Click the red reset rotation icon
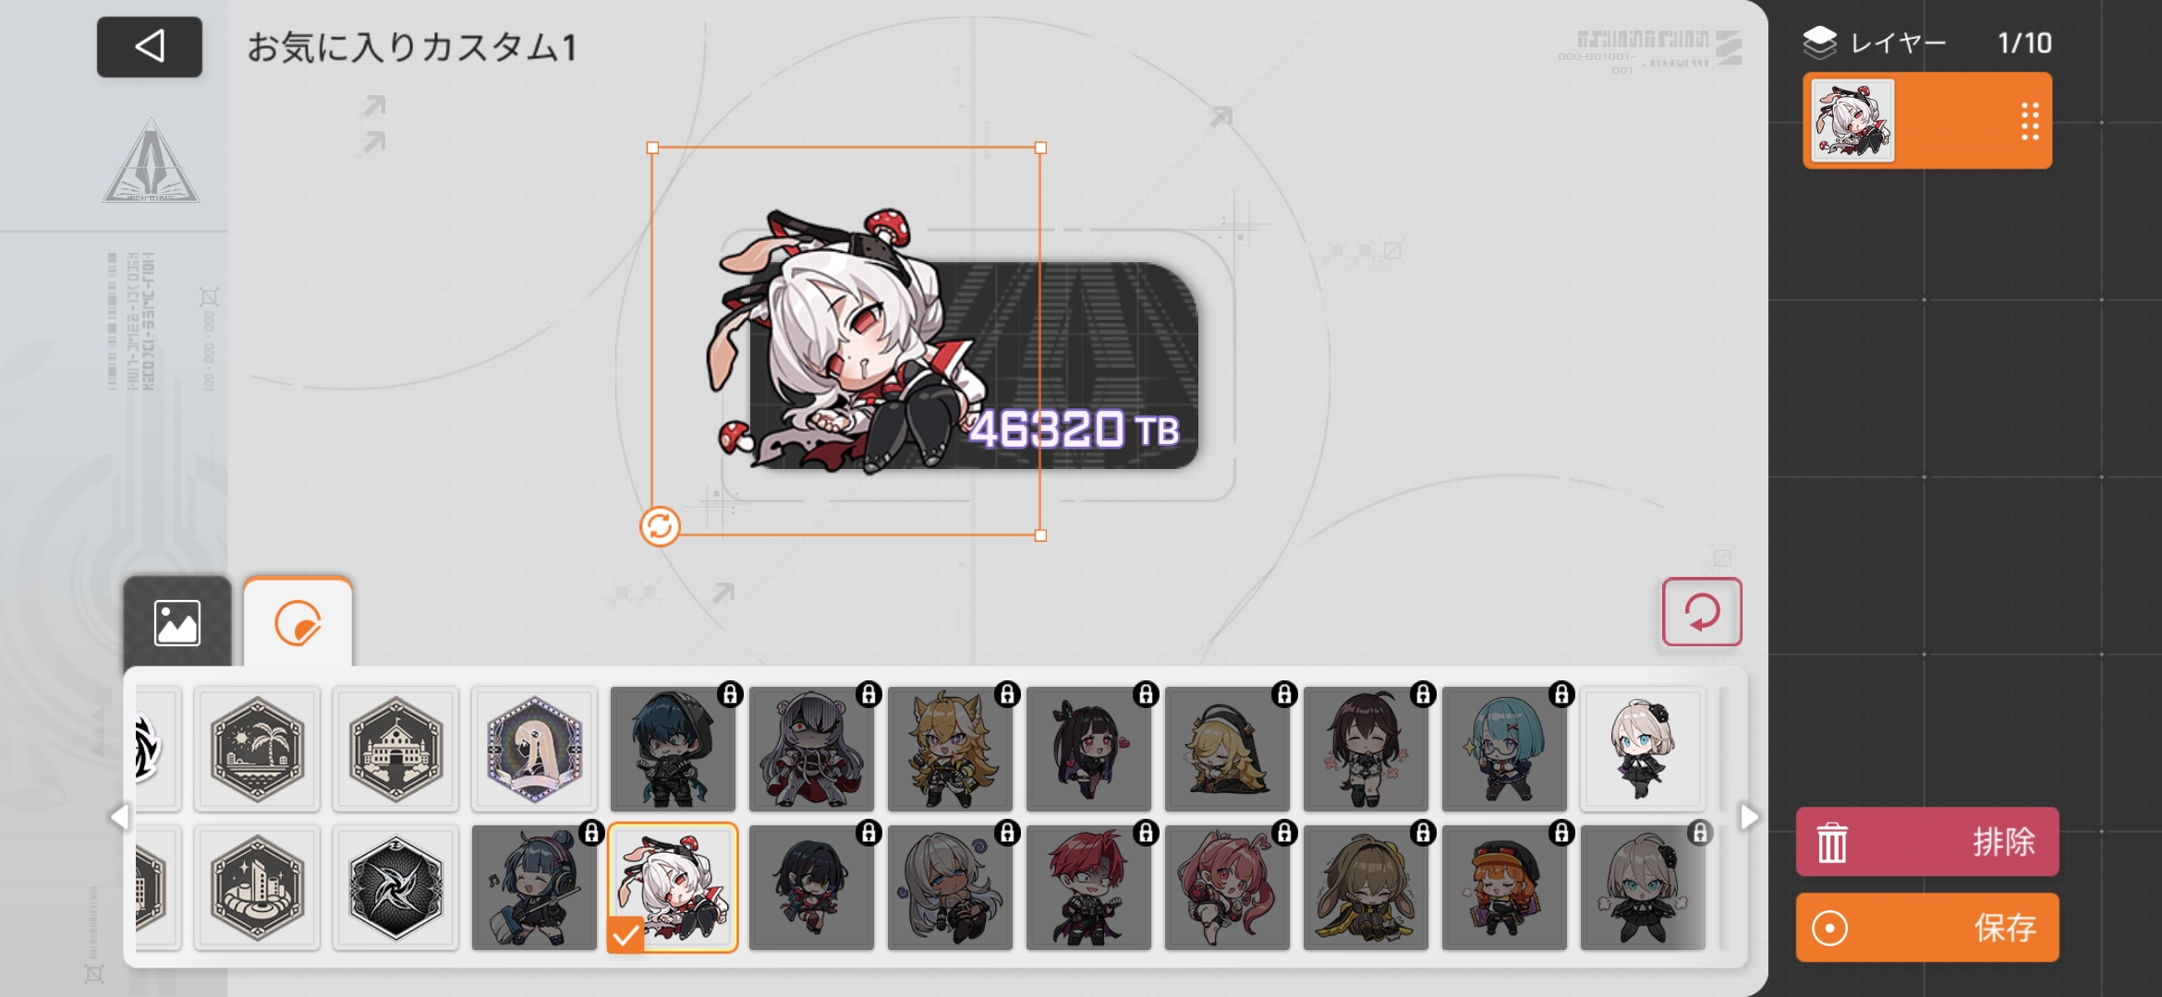This screenshot has width=2162, height=997. coord(1702,611)
